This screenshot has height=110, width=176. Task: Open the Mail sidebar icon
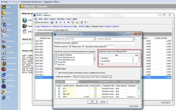click(x=4, y=35)
